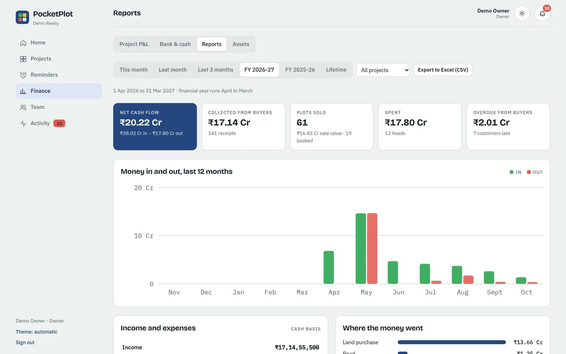566x354 pixels.
Task: Go to Reminders in the sidebar
Action: coord(59,75)
